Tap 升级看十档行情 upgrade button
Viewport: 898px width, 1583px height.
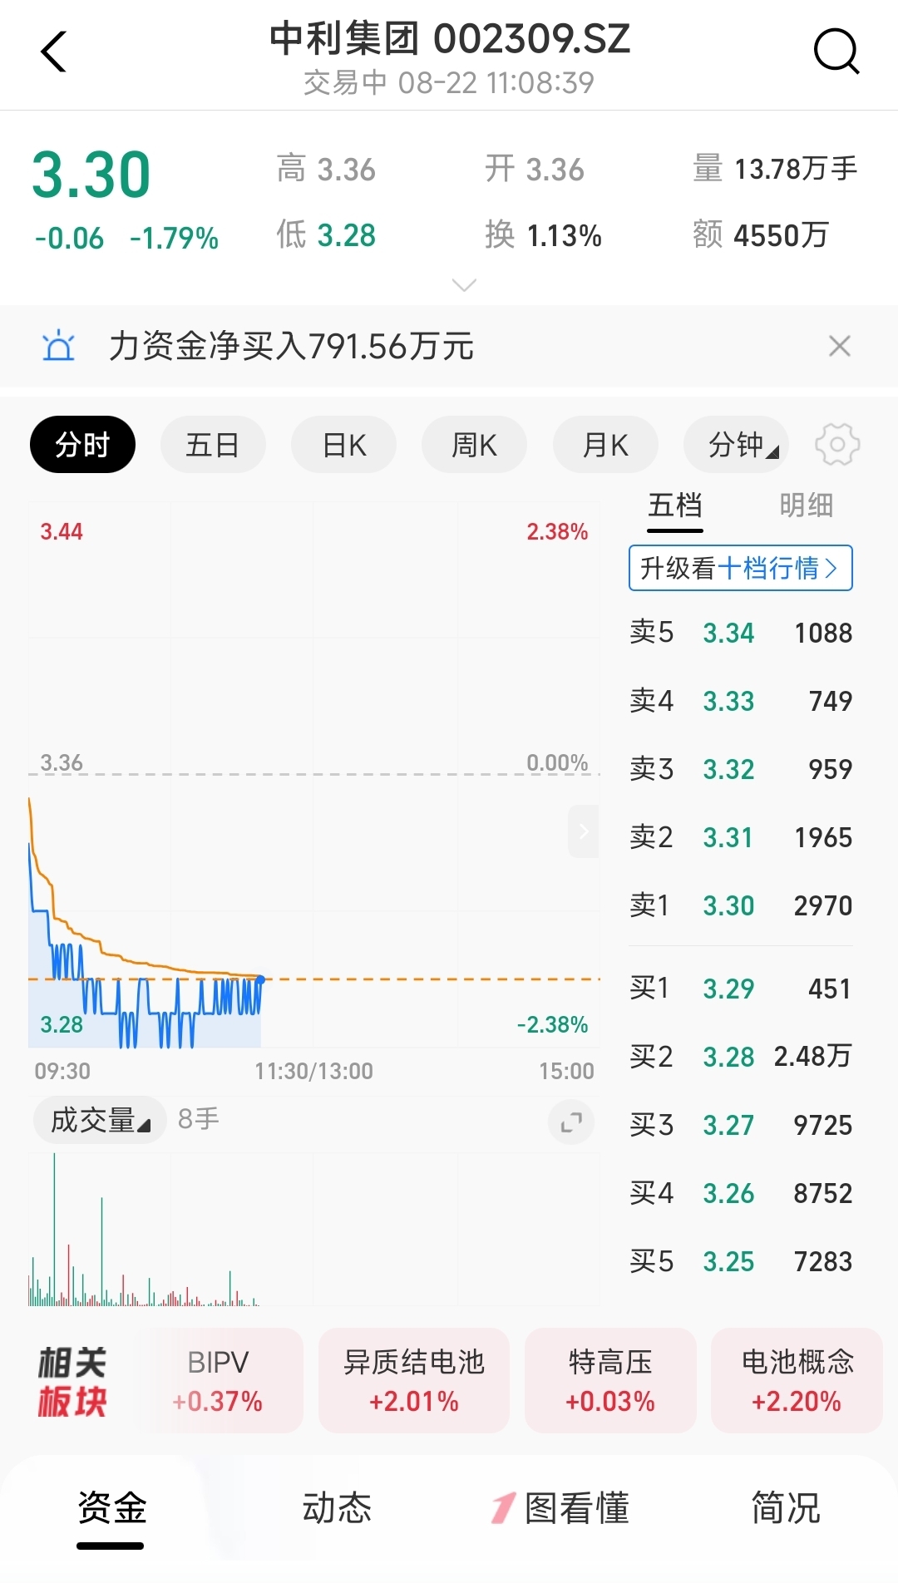(x=741, y=568)
